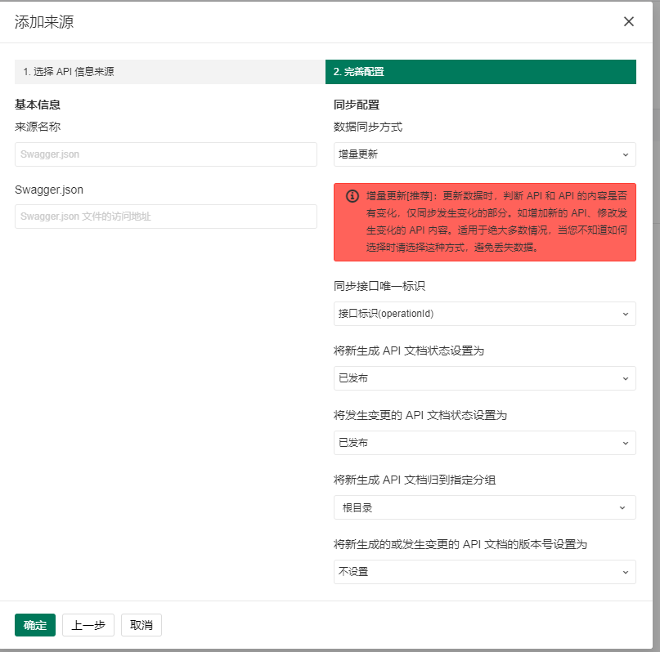Viewport: 660px width, 652px height.
Task: Close the 添加来源 dialog with the X
Action: [628, 21]
